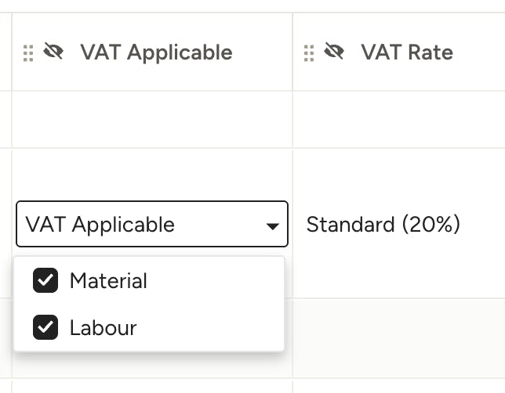Click the empty cell directly under VAT Applicable header

pyautogui.click(x=152, y=119)
